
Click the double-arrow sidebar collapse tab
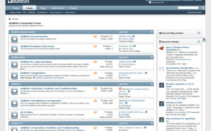coord(204,39)
